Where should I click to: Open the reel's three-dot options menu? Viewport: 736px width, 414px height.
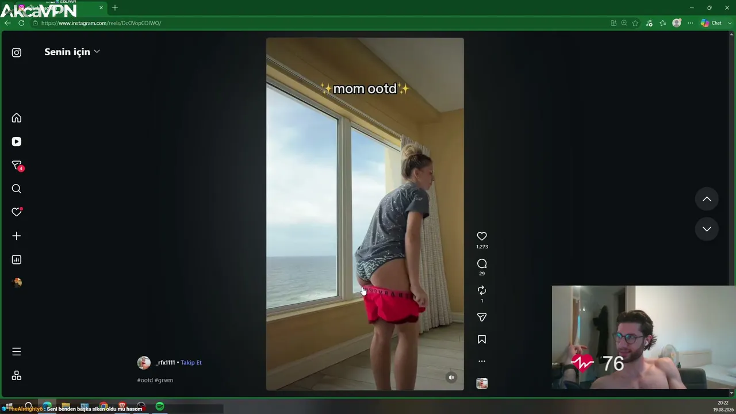482,361
